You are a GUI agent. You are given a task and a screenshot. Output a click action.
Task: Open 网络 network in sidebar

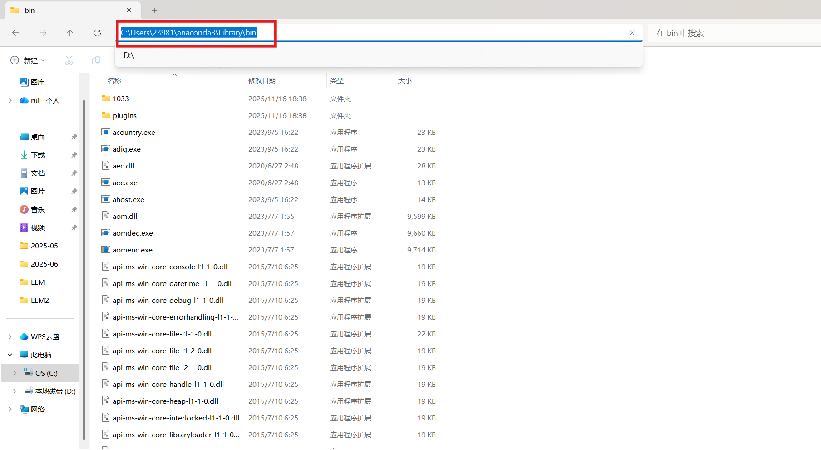tap(32, 409)
